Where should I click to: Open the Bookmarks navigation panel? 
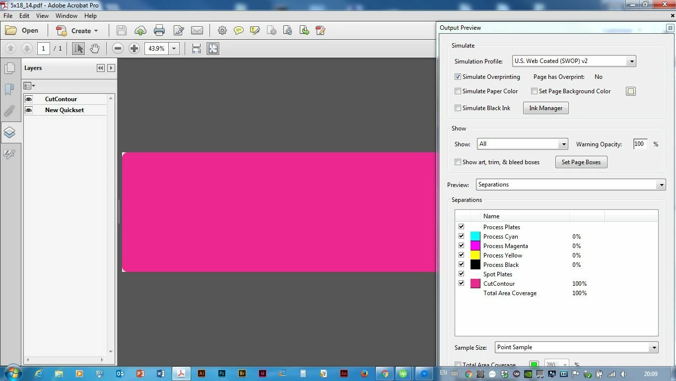[9, 89]
